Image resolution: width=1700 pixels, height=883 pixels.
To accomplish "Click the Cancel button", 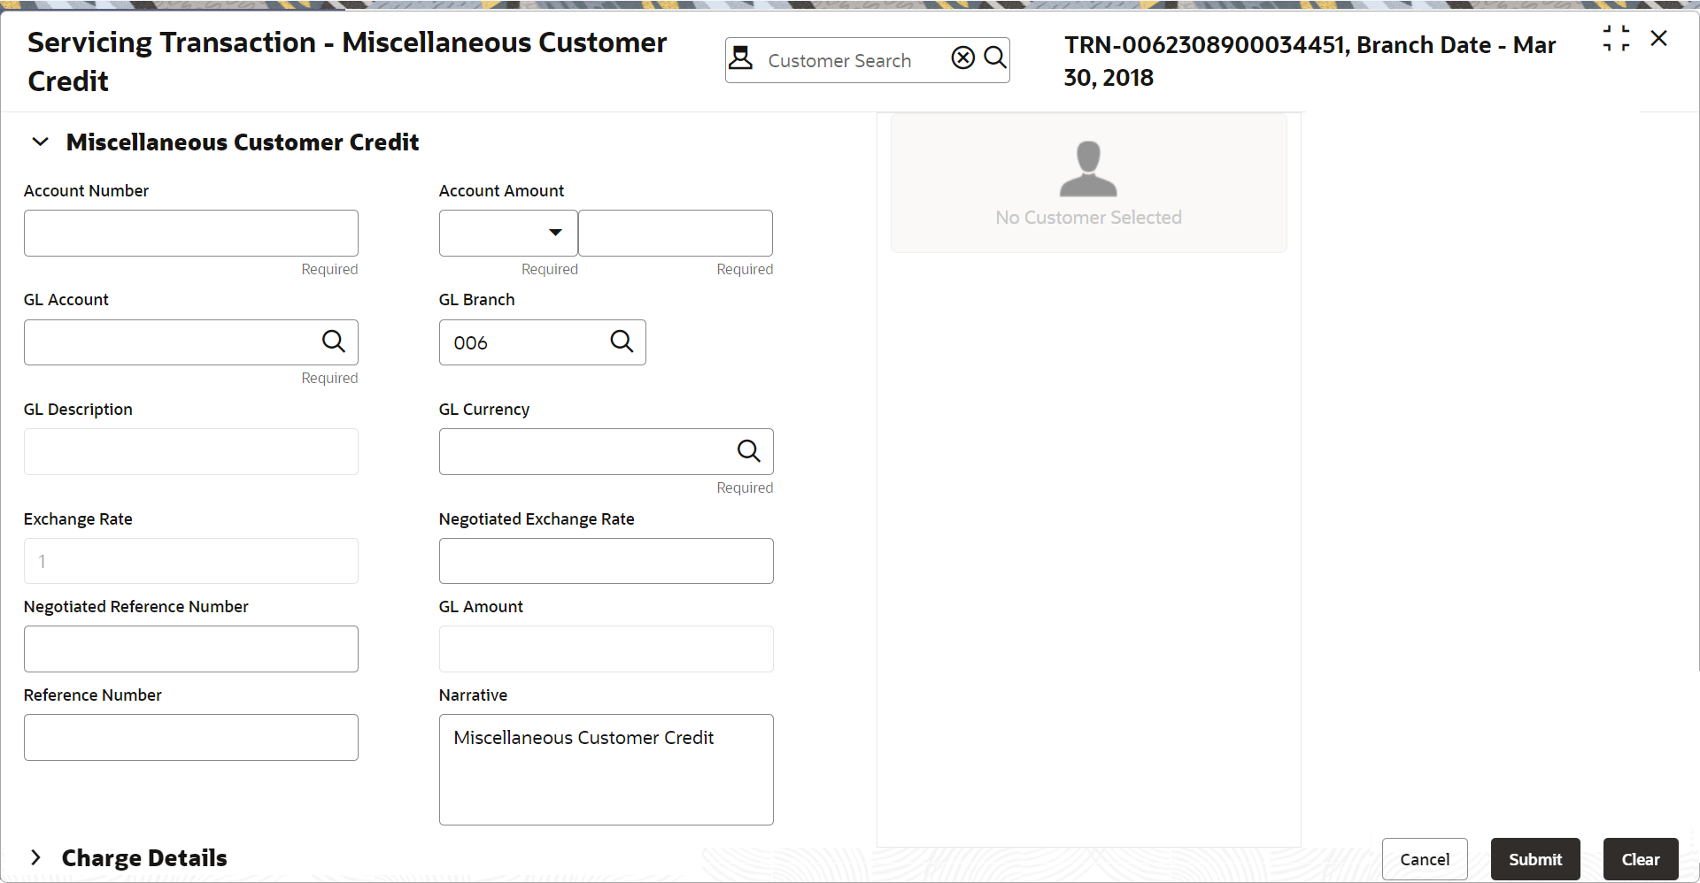I will 1424,859.
